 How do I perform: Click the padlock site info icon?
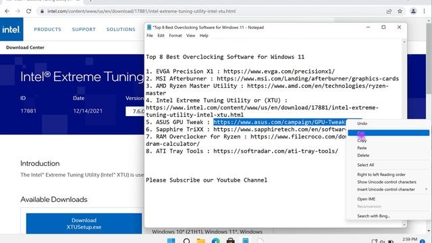[x=42, y=11]
